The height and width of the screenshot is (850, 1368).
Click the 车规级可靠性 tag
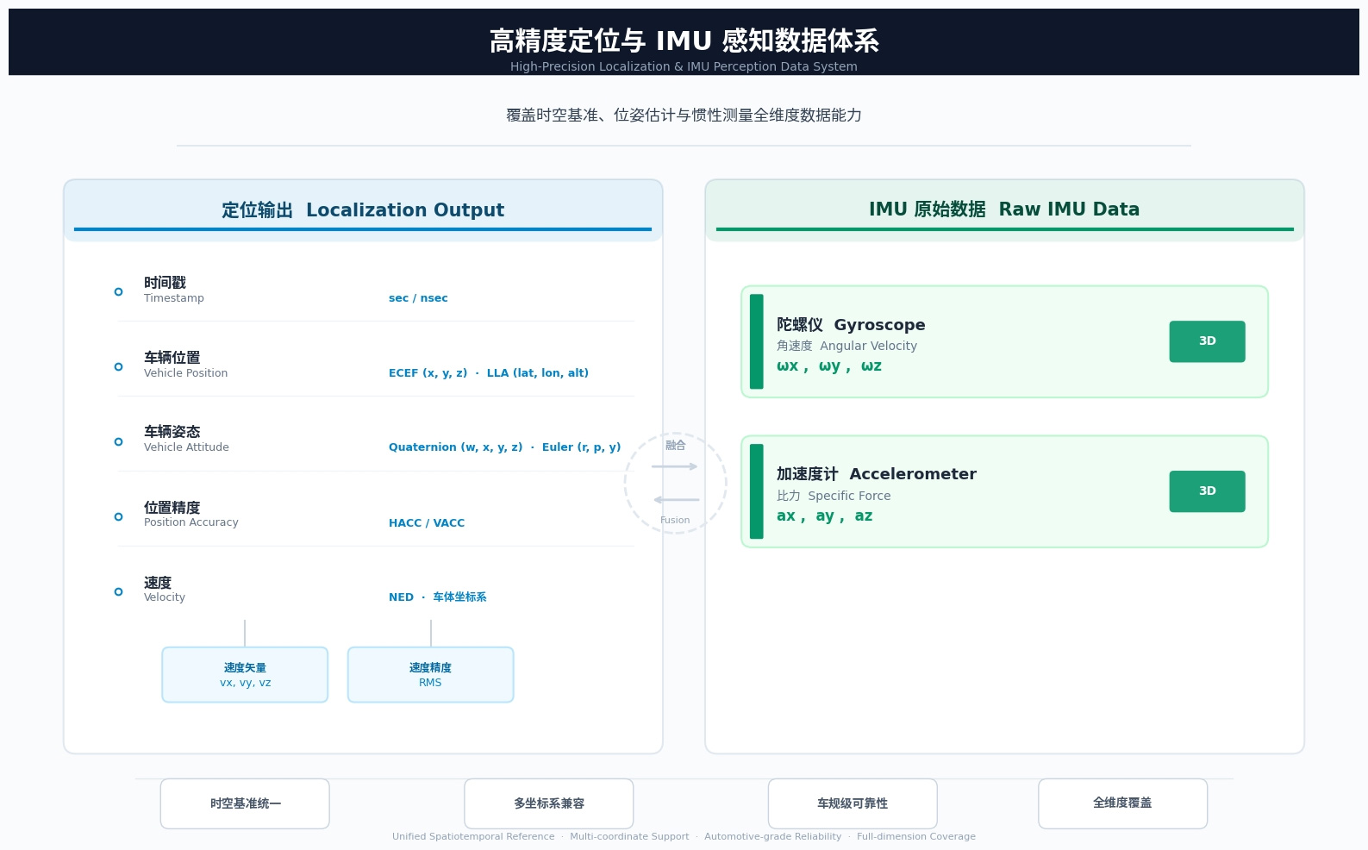(853, 803)
